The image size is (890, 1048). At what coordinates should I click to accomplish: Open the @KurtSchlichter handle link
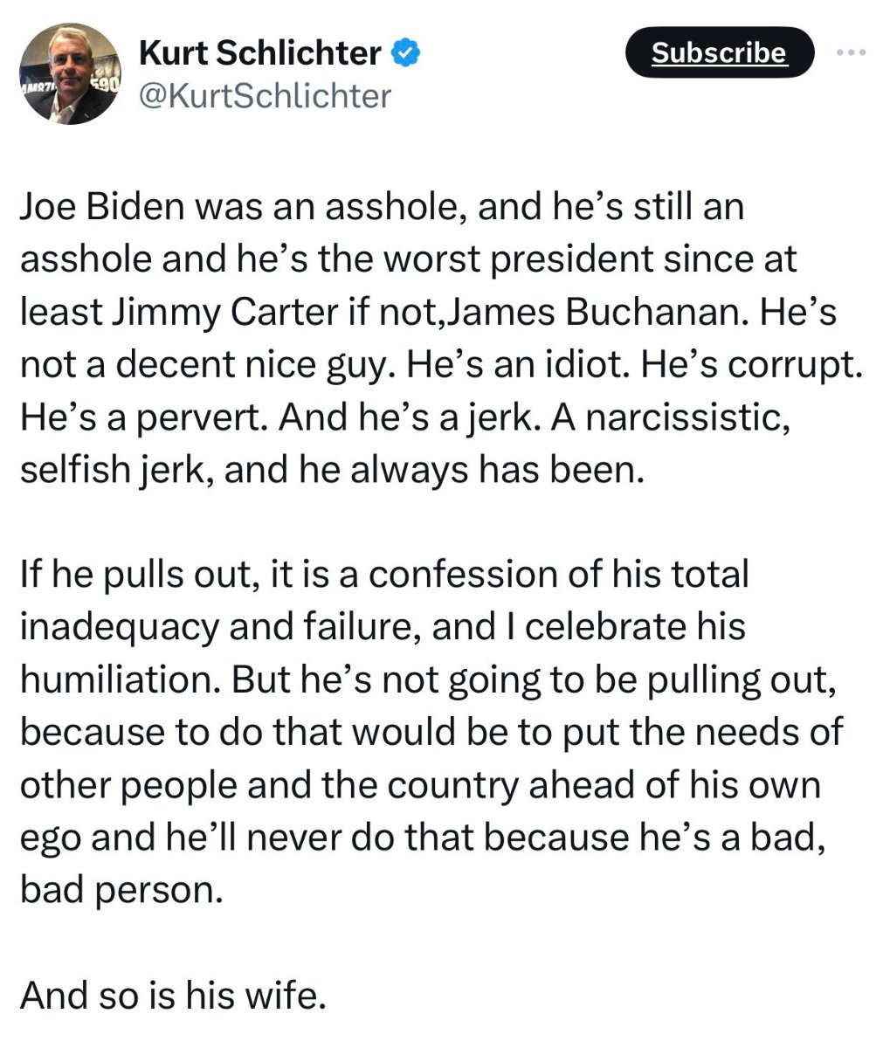pyautogui.click(x=266, y=95)
